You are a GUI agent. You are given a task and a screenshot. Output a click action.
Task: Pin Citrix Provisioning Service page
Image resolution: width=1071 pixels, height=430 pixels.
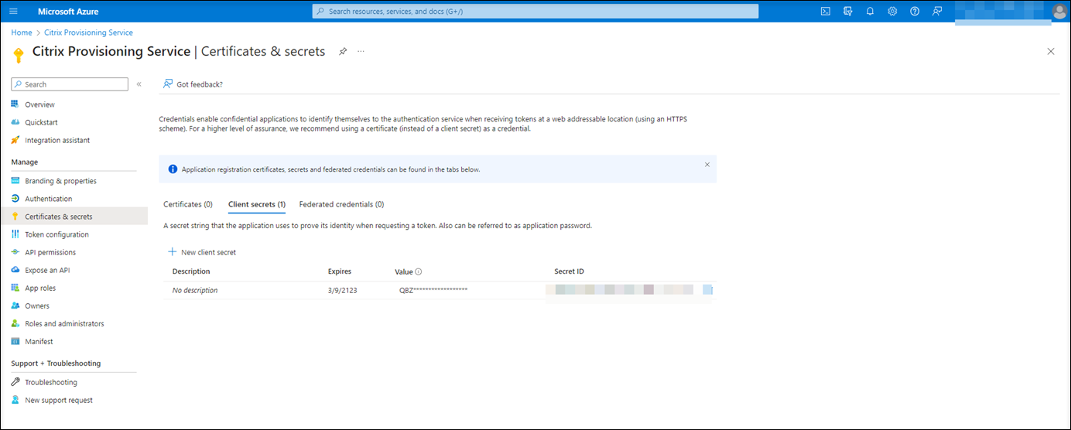[343, 52]
